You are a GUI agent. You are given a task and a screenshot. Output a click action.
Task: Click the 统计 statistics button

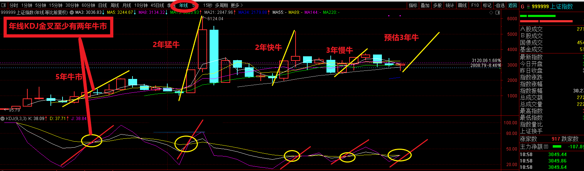coord(450,5)
